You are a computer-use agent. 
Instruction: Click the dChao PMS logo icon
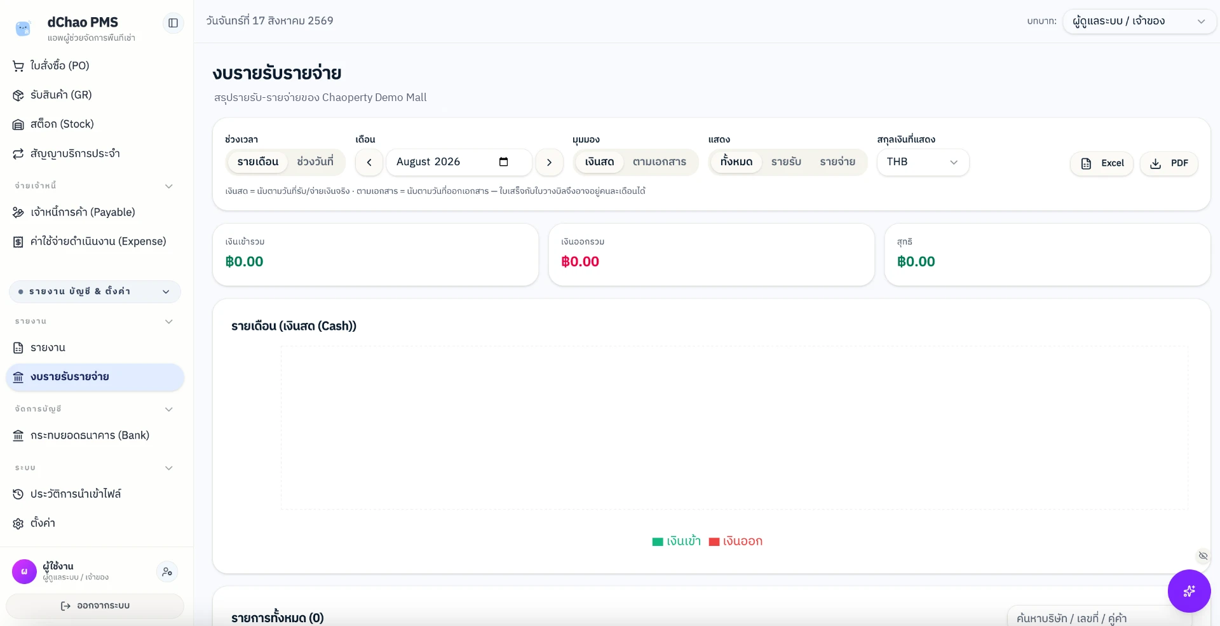[x=24, y=29]
